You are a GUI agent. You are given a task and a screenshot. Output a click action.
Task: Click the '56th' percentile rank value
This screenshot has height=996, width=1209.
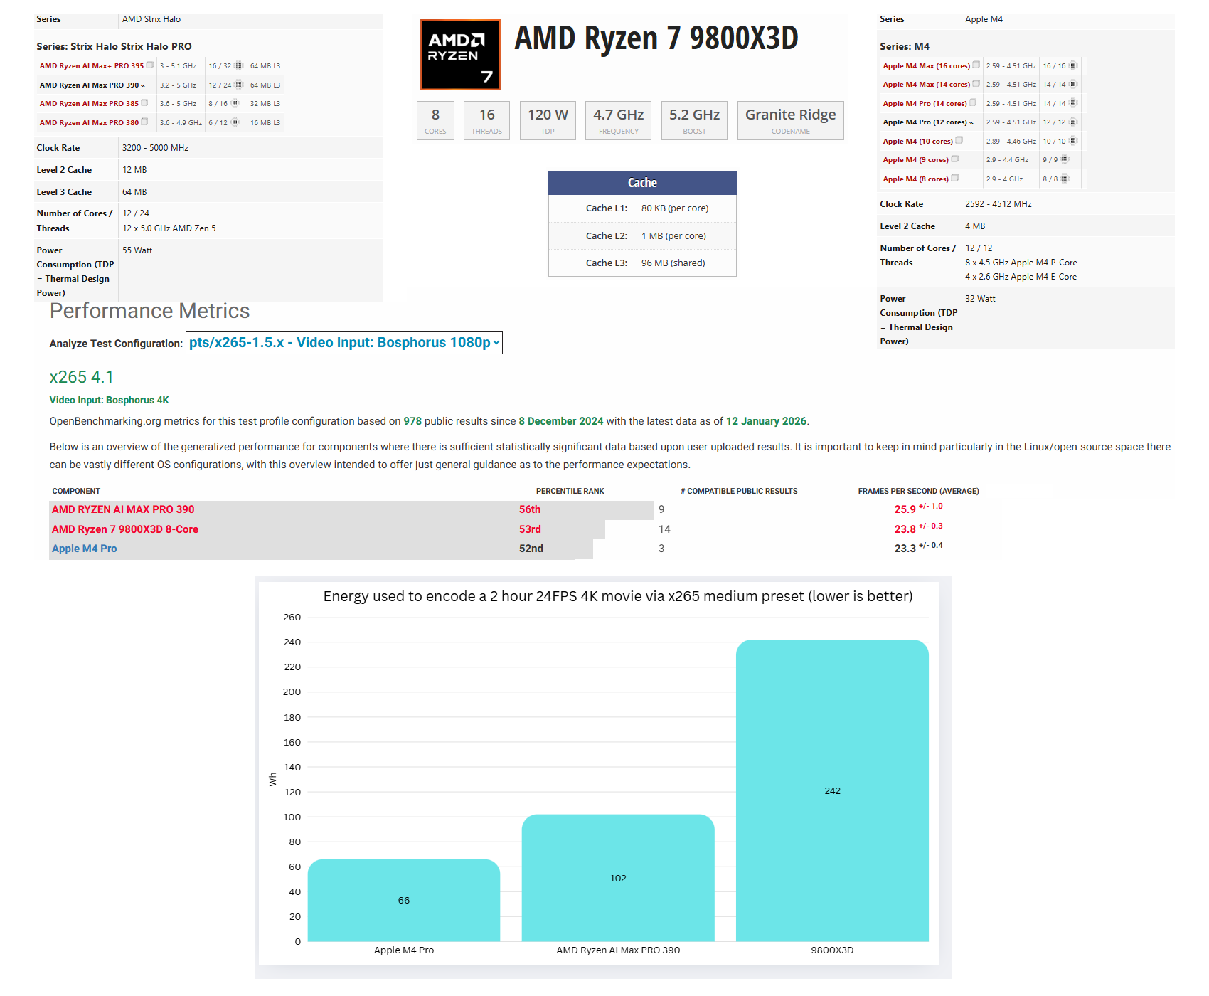(530, 509)
